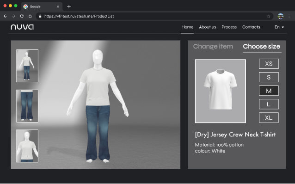Select size M
Screen dimensions: 295x184
269,91
